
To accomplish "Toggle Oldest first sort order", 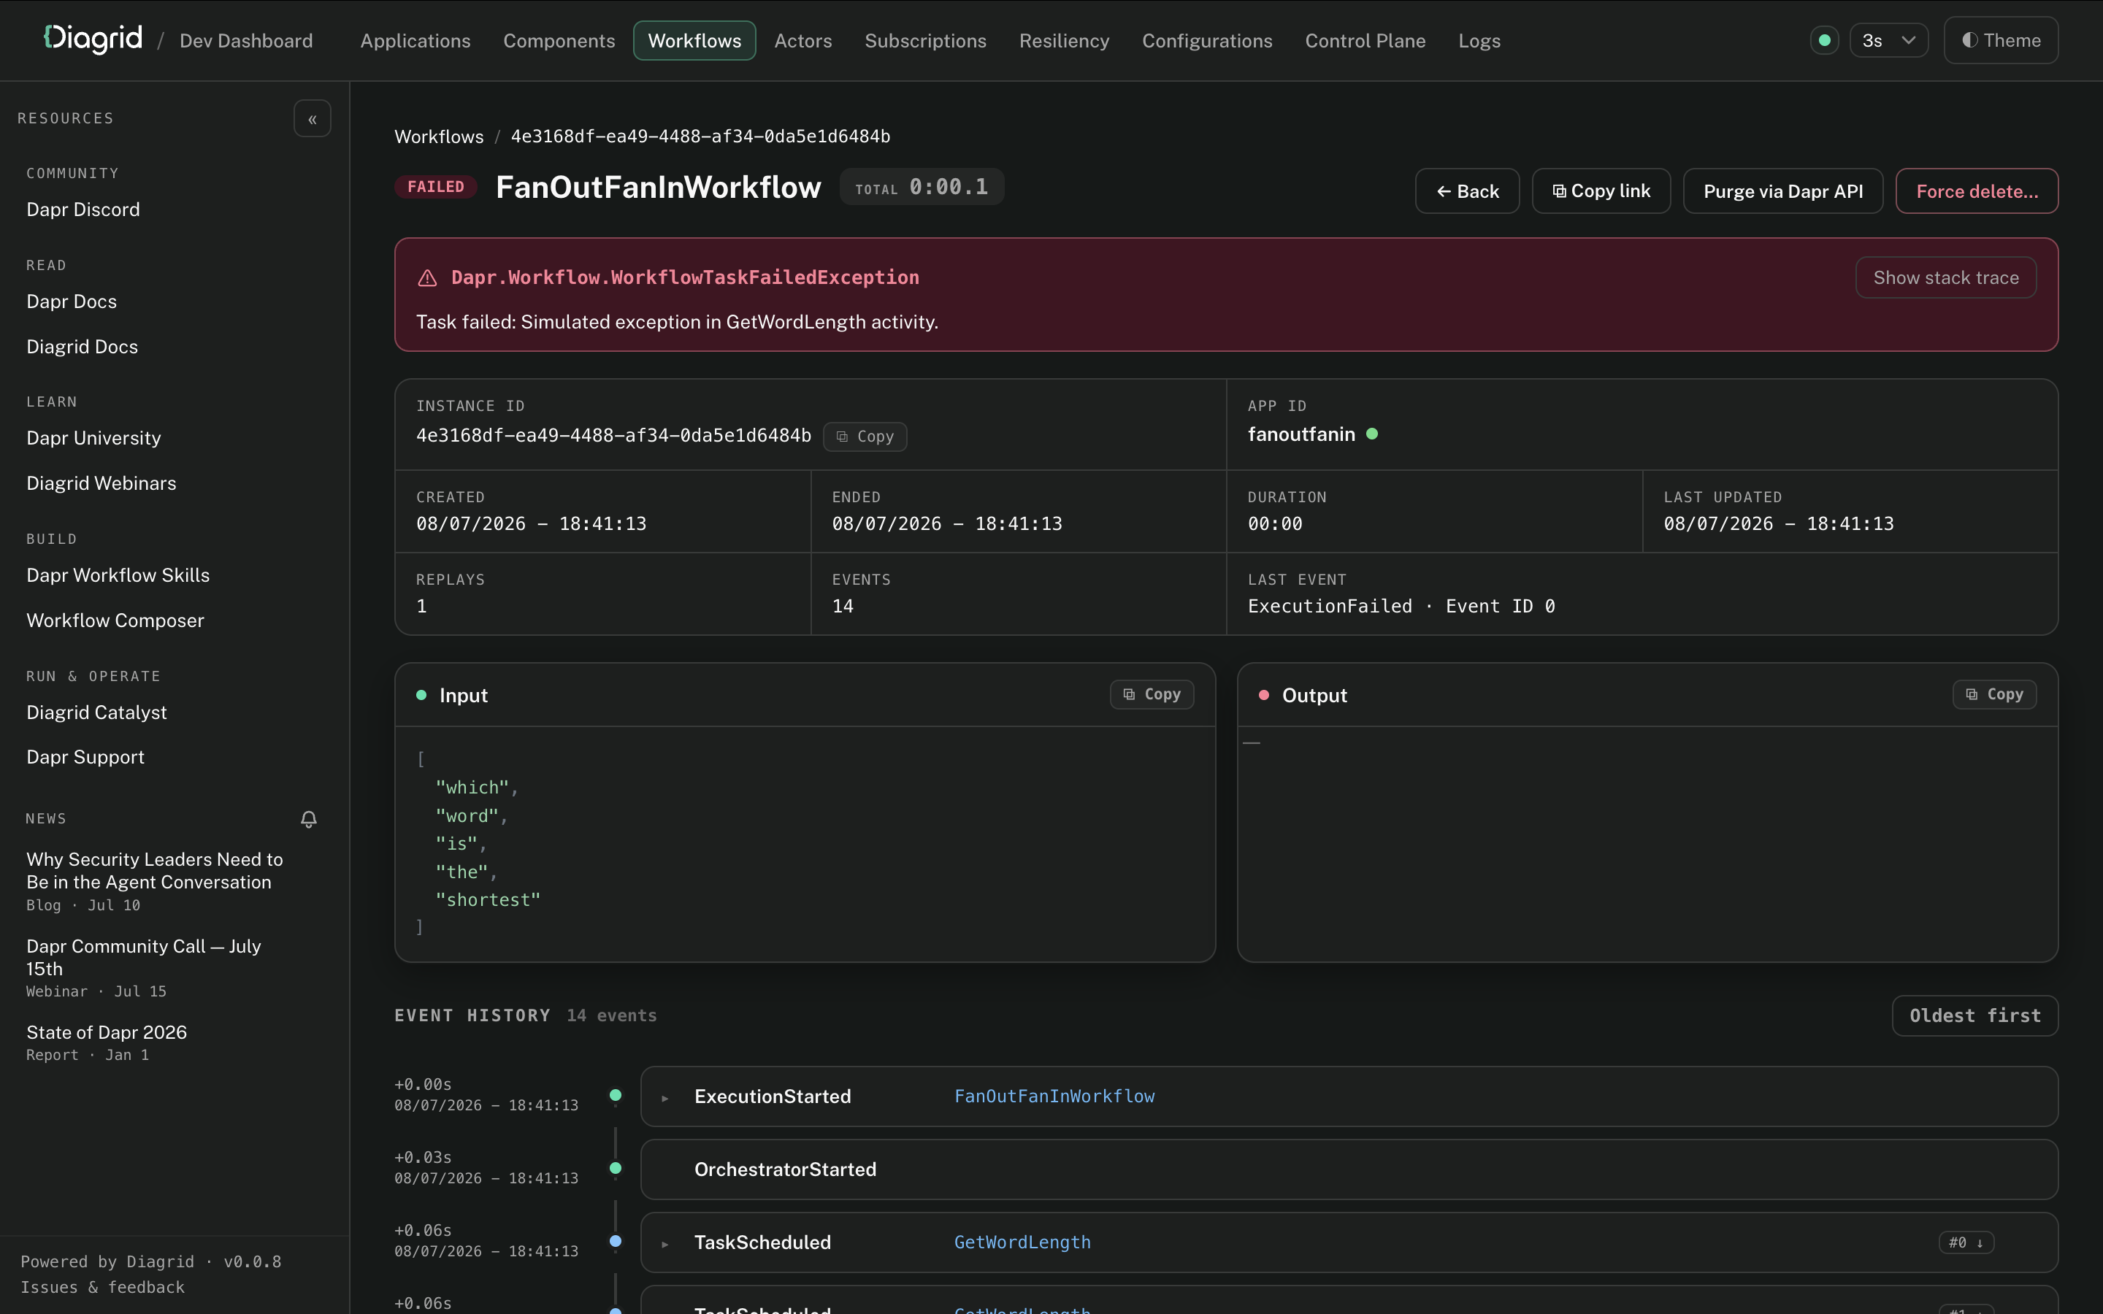I will (1974, 1016).
